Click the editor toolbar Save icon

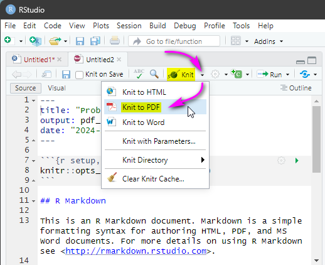[66, 74]
